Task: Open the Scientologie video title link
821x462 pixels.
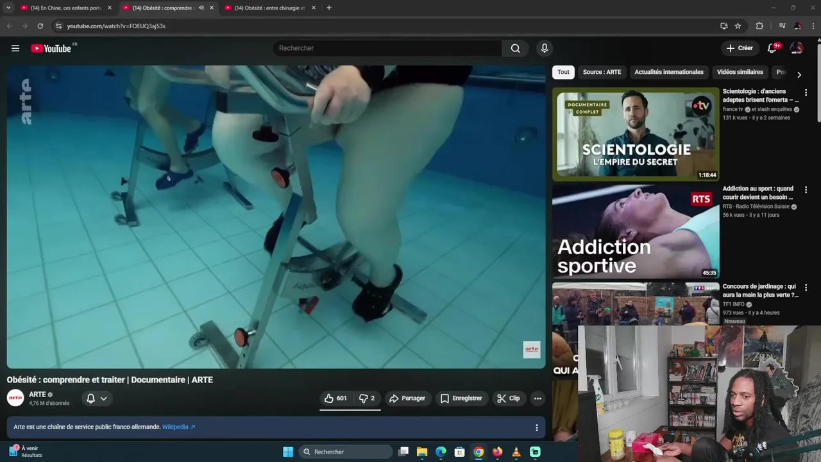Action: tap(761, 96)
